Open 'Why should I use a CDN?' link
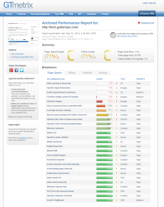The image size is (164, 207). [x=127, y=36]
